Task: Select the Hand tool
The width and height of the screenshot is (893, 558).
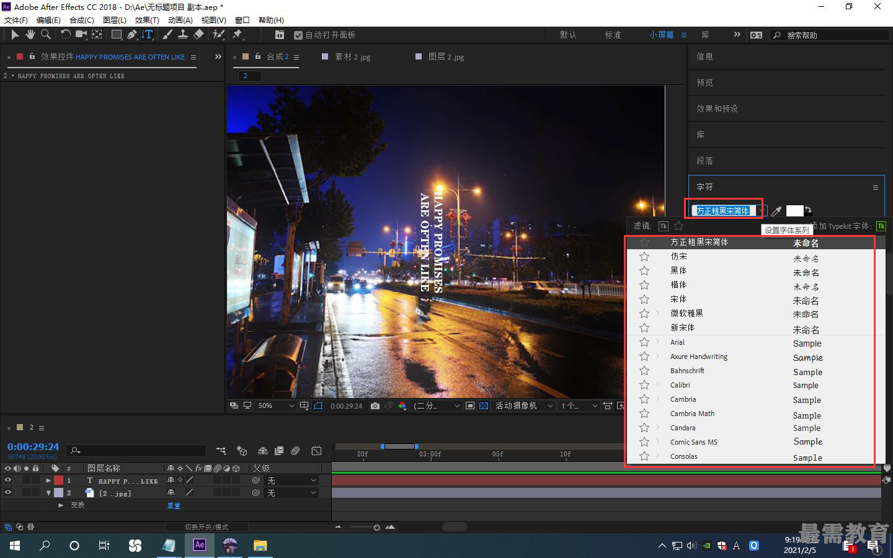Action: (x=30, y=35)
